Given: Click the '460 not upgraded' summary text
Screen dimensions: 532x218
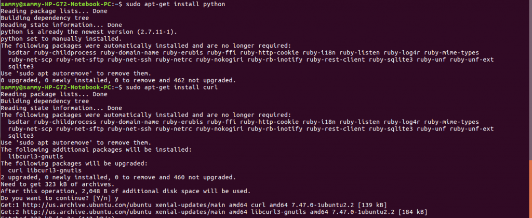Looking at the screenshot, I should click(x=205, y=177).
